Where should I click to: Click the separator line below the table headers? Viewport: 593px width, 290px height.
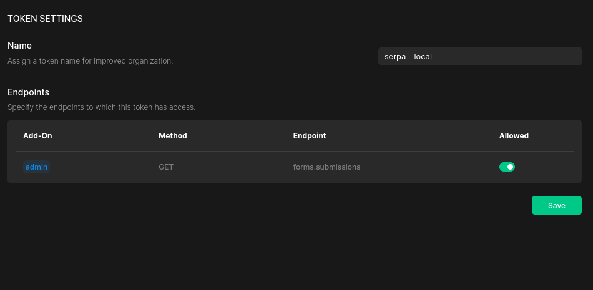[x=295, y=152]
